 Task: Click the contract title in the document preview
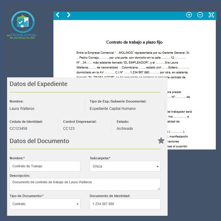(134, 42)
